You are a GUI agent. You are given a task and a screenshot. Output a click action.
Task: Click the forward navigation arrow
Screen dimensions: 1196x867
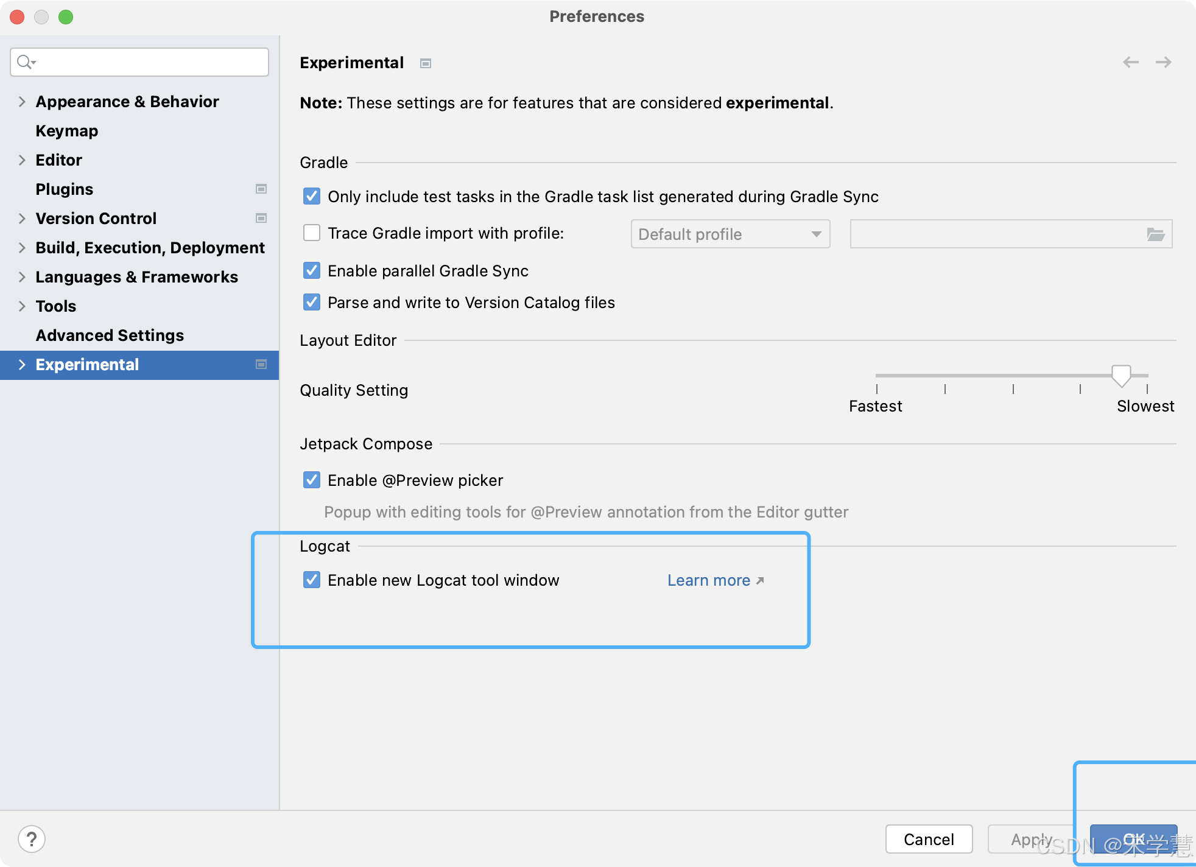point(1164,62)
